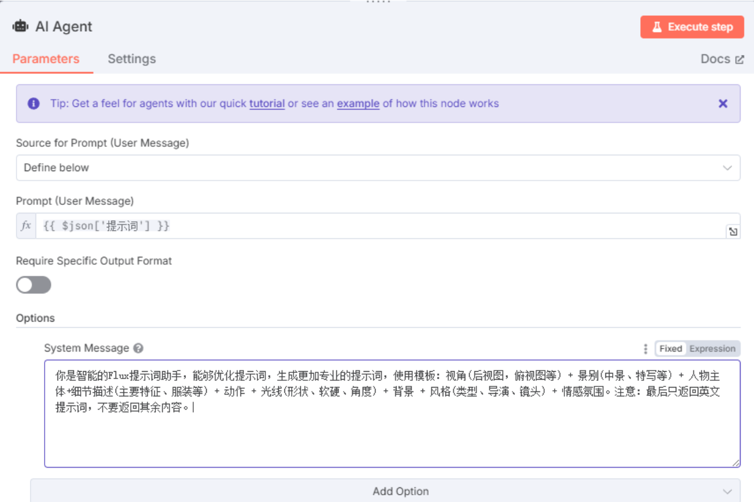754x502 pixels.
Task: Open the Source for Prompt dropdown
Action: [377, 168]
